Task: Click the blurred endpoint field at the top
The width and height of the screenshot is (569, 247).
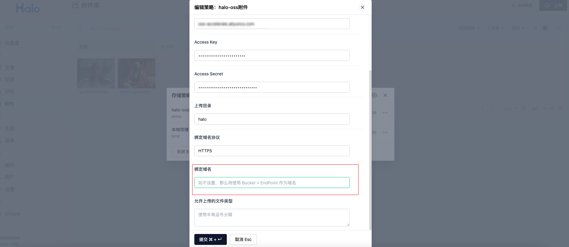Action: coord(272,24)
